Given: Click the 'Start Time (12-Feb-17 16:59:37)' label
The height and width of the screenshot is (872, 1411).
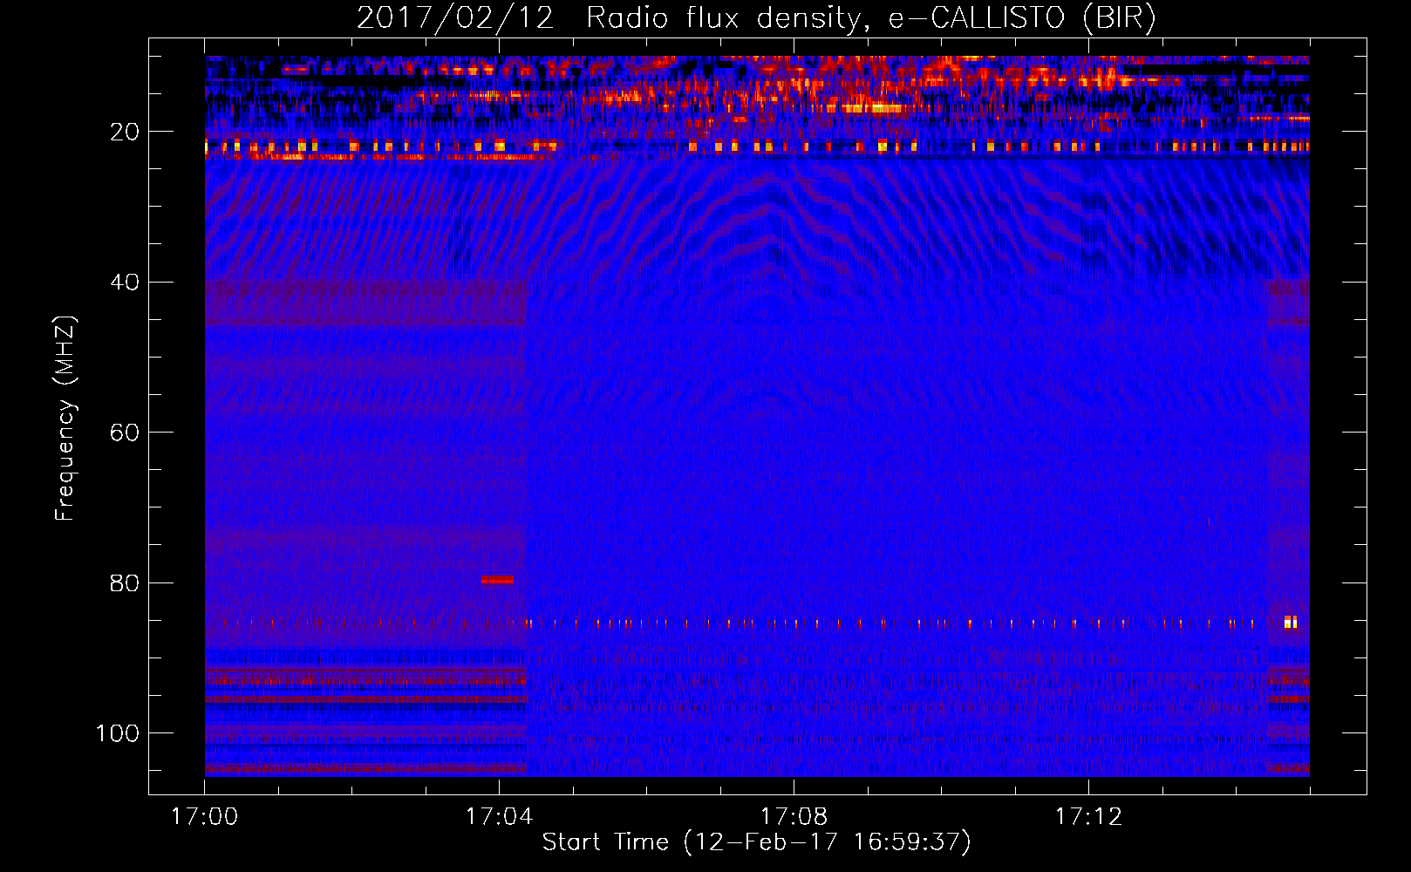Looking at the screenshot, I should [756, 842].
